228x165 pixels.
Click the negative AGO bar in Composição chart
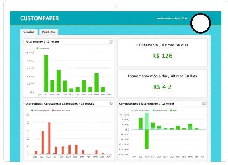point(147,139)
